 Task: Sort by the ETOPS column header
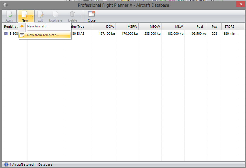coord(229,27)
